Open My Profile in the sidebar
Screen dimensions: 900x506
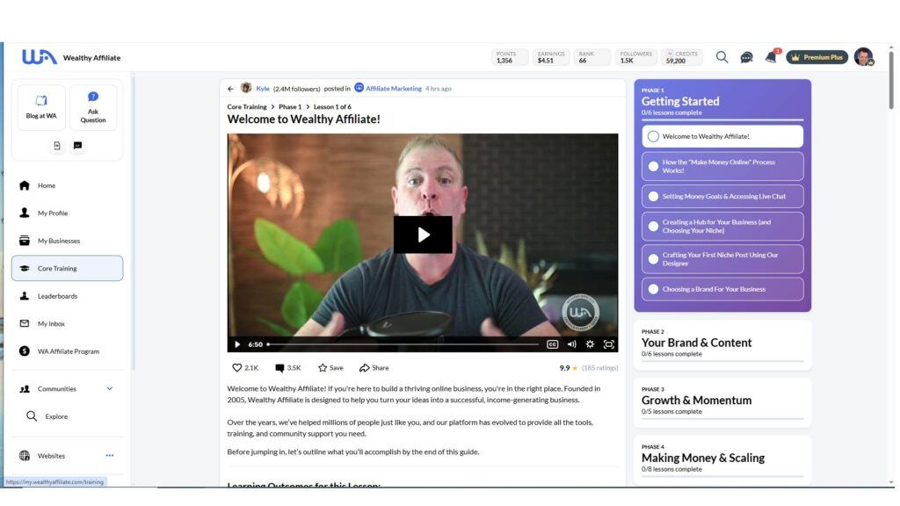click(67, 213)
